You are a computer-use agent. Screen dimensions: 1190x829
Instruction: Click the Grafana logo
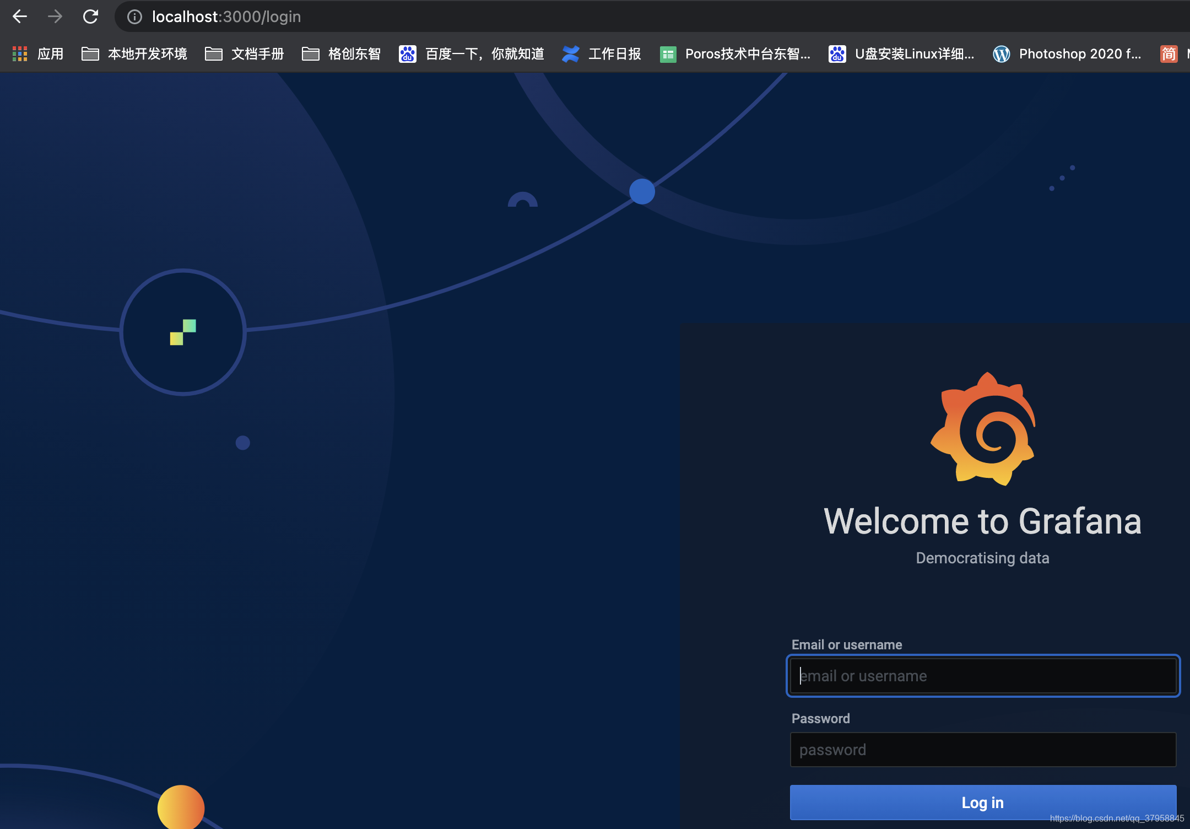[983, 429]
